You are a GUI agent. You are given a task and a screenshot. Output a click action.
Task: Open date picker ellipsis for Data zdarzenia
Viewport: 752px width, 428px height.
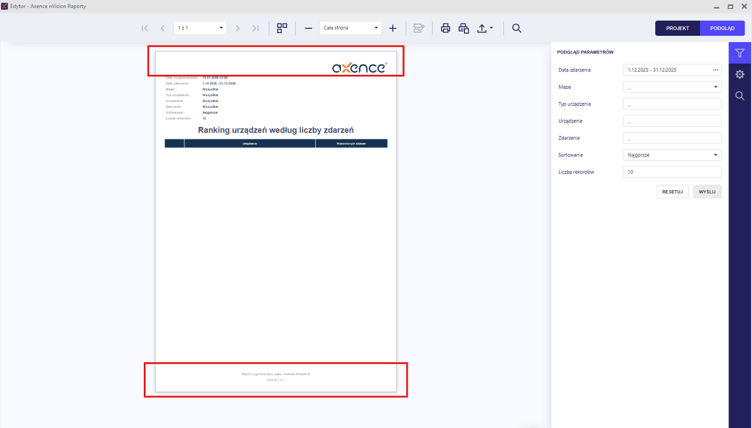[715, 70]
